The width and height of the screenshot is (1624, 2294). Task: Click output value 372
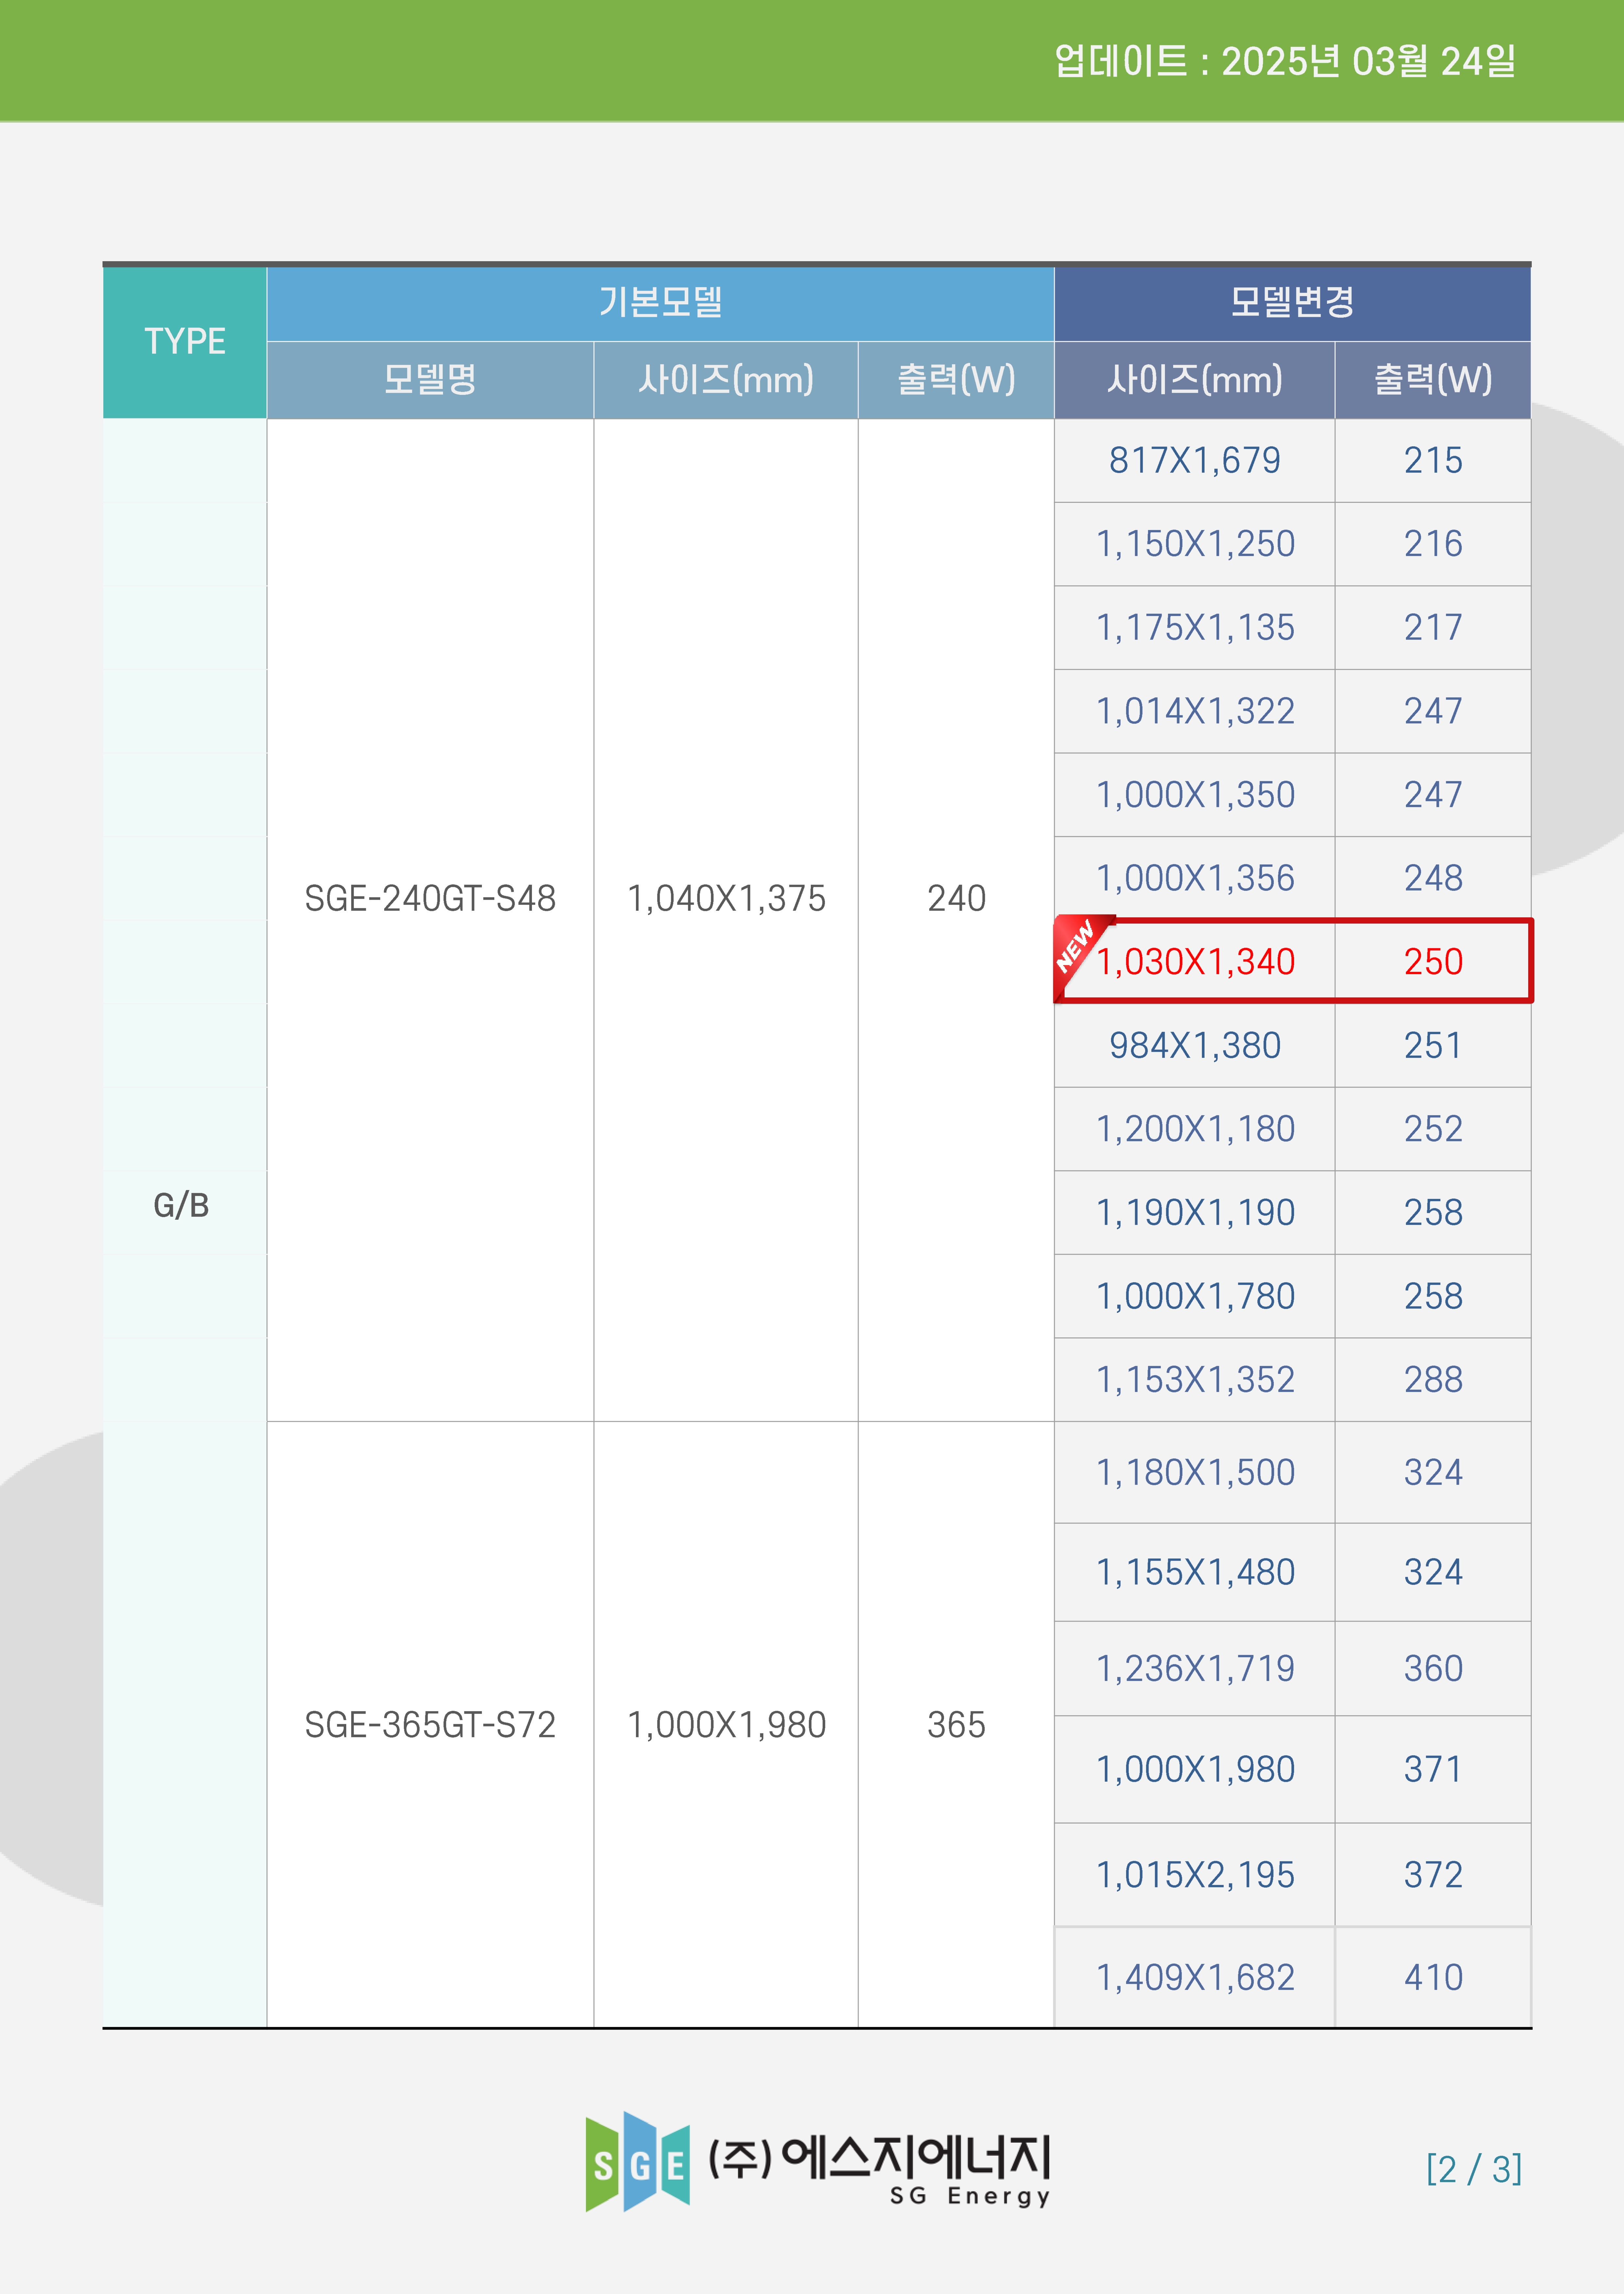tap(1433, 1875)
